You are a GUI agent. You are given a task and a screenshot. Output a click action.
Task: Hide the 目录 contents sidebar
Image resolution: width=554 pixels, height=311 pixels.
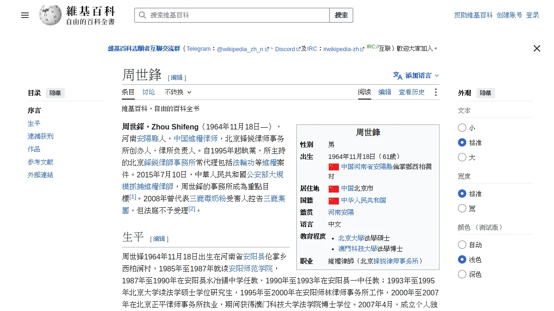pyautogui.click(x=55, y=93)
